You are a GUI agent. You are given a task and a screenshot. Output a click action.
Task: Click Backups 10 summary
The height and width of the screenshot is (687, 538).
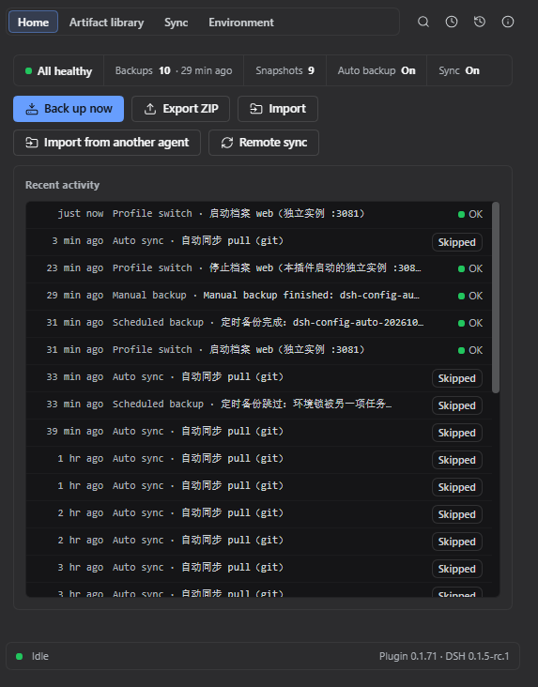174,70
